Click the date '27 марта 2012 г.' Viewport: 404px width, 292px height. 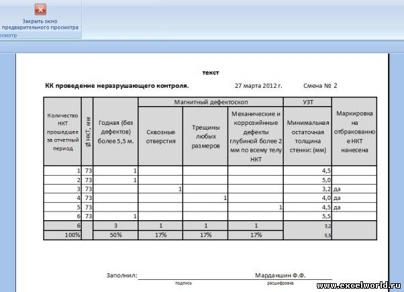[258, 86]
